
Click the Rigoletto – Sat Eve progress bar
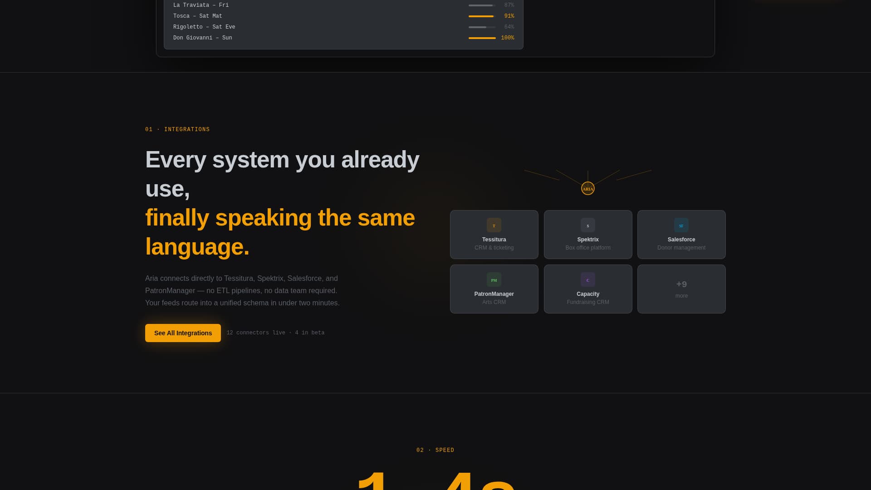pyautogui.click(x=482, y=27)
